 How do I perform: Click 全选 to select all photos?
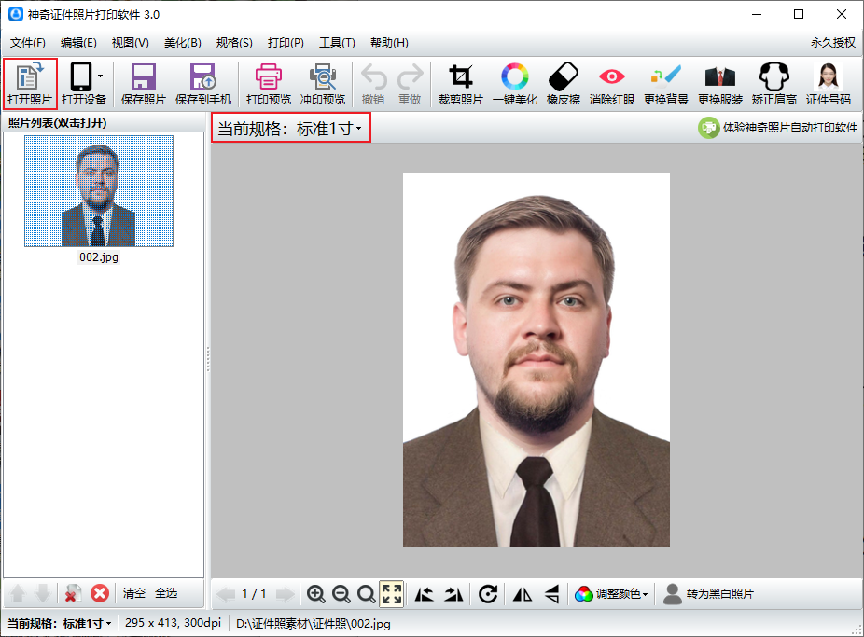166,593
